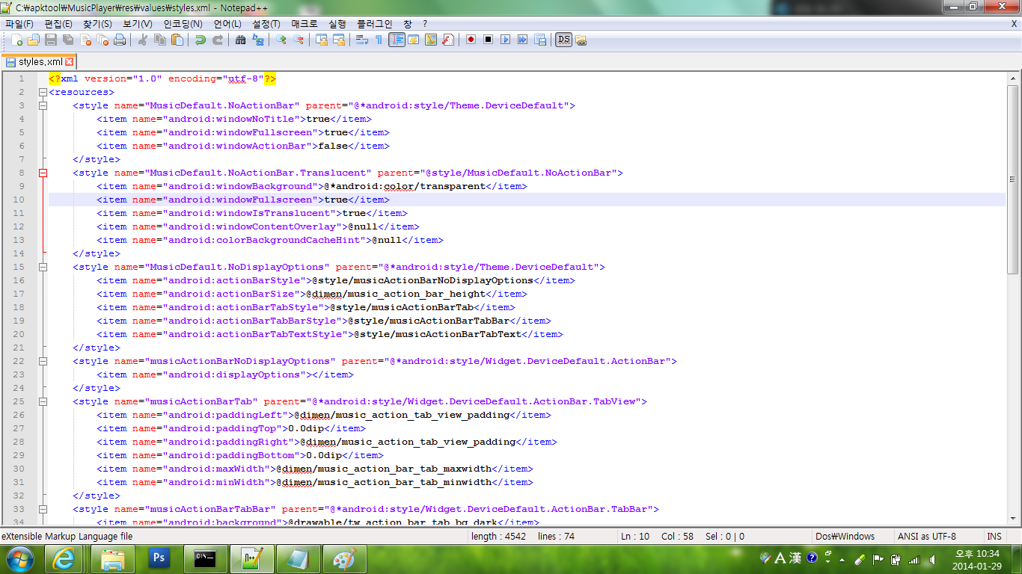
Task: Click the green Undo arrow icon
Action: point(200,40)
